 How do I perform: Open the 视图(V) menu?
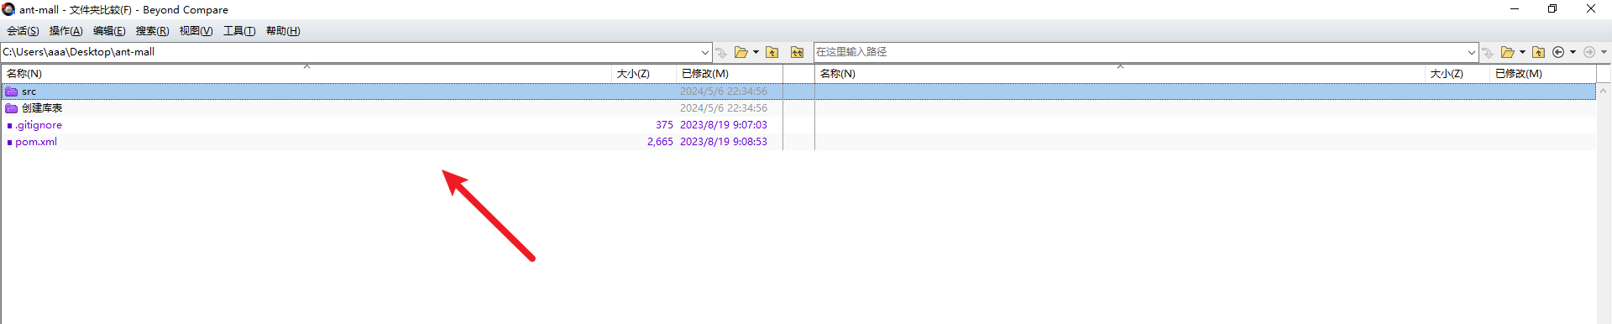coord(196,31)
